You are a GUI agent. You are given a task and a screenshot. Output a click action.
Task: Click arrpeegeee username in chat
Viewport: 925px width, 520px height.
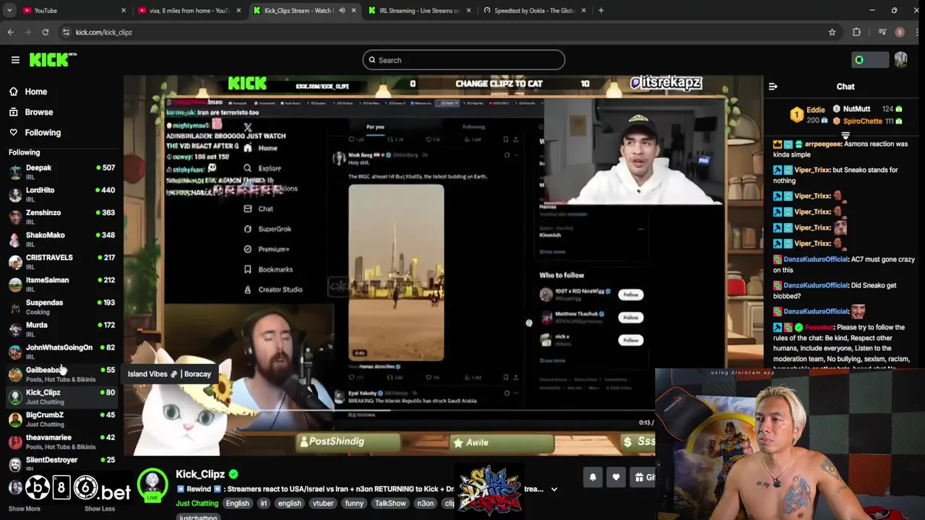823,144
